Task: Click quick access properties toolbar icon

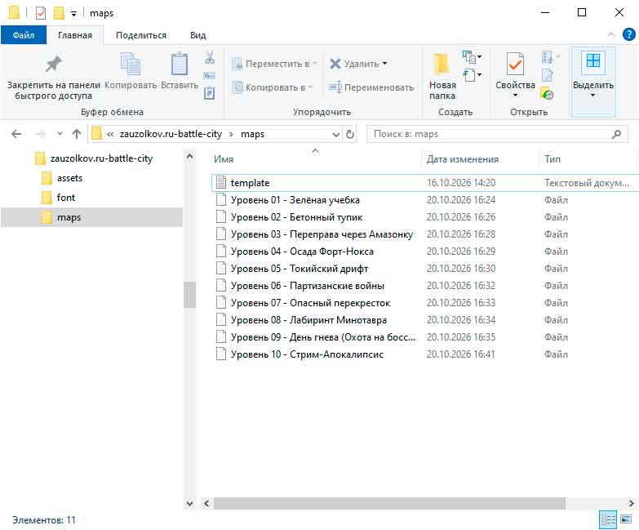Action: click(x=41, y=13)
